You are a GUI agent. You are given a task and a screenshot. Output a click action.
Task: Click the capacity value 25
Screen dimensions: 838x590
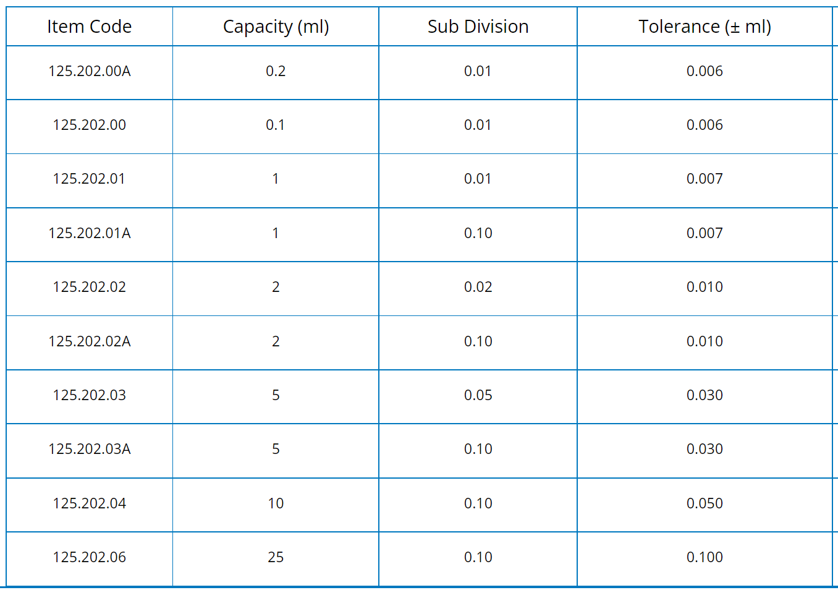(x=276, y=557)
